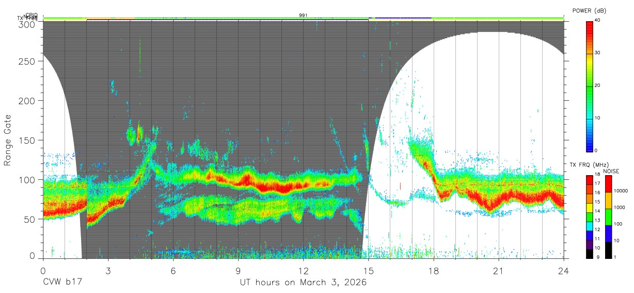Click the 3 tick on UT hours axis
634x293 pixels.
[x=108, y=271]
